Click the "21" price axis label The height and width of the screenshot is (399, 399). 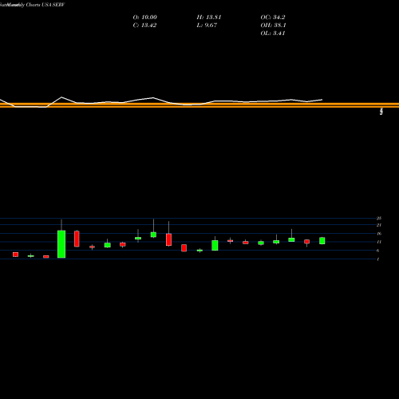(x=379, y=225)
